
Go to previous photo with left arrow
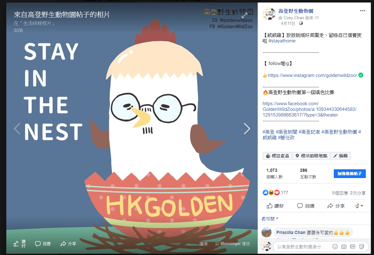pos(17,129)
